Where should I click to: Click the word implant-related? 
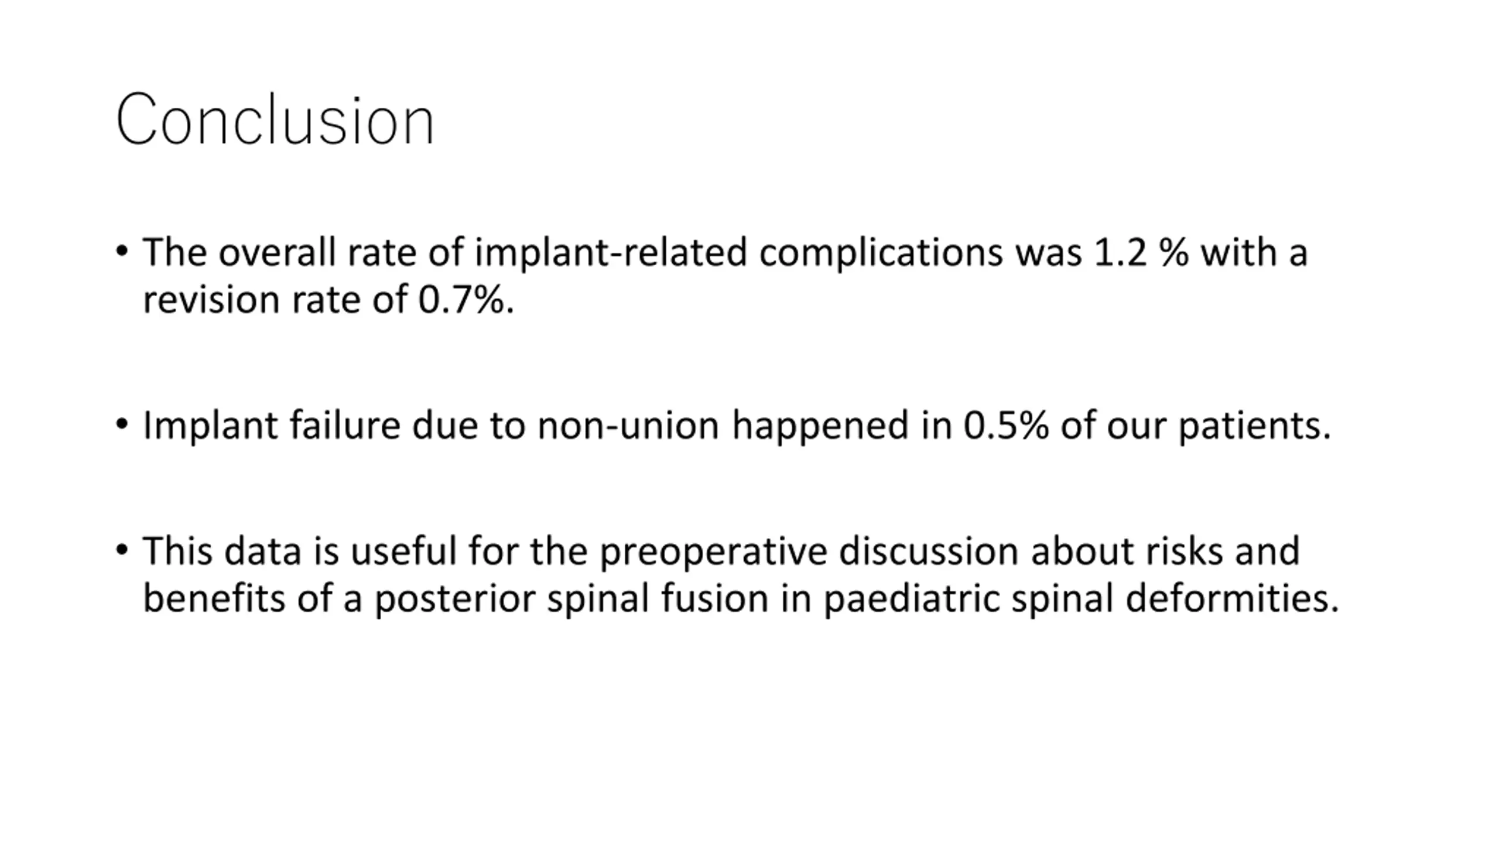611,252
